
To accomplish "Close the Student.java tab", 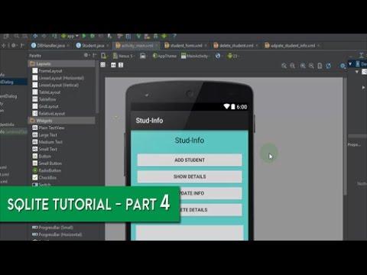I will coord(107,46).
